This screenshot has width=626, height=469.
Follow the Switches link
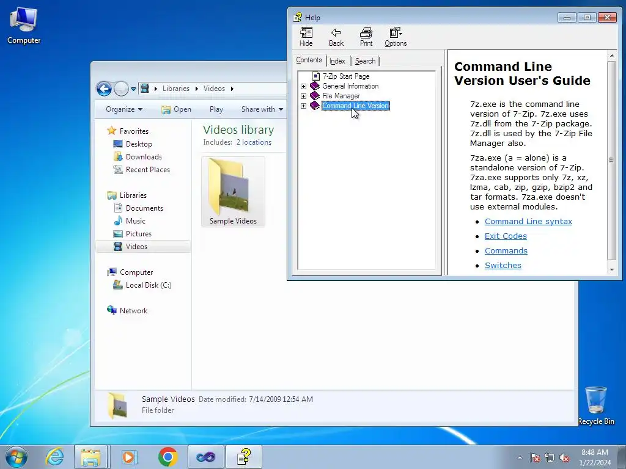tap(503, 266)
